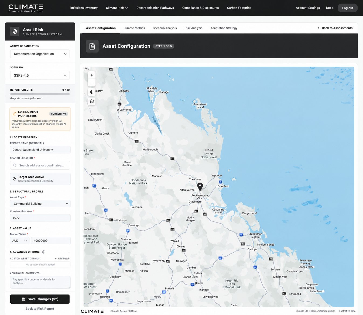This screenshot has width=363, height=315.
Task: Open the Carbon Footprint page
Action: click(239, 8)
